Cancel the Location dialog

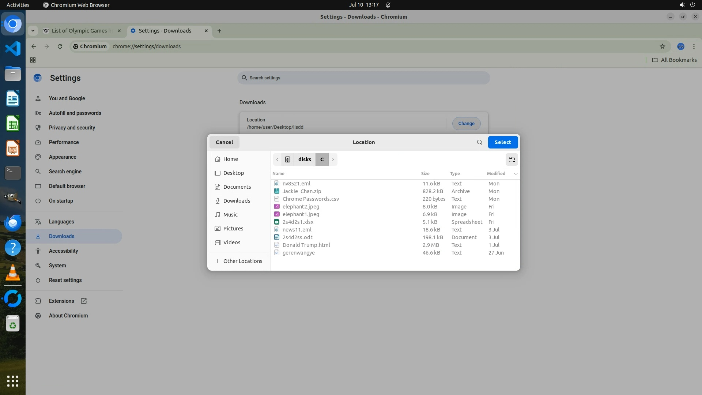pos(224,142)
